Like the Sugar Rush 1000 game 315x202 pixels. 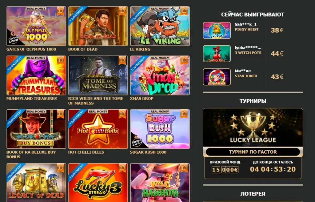point(184,114)
